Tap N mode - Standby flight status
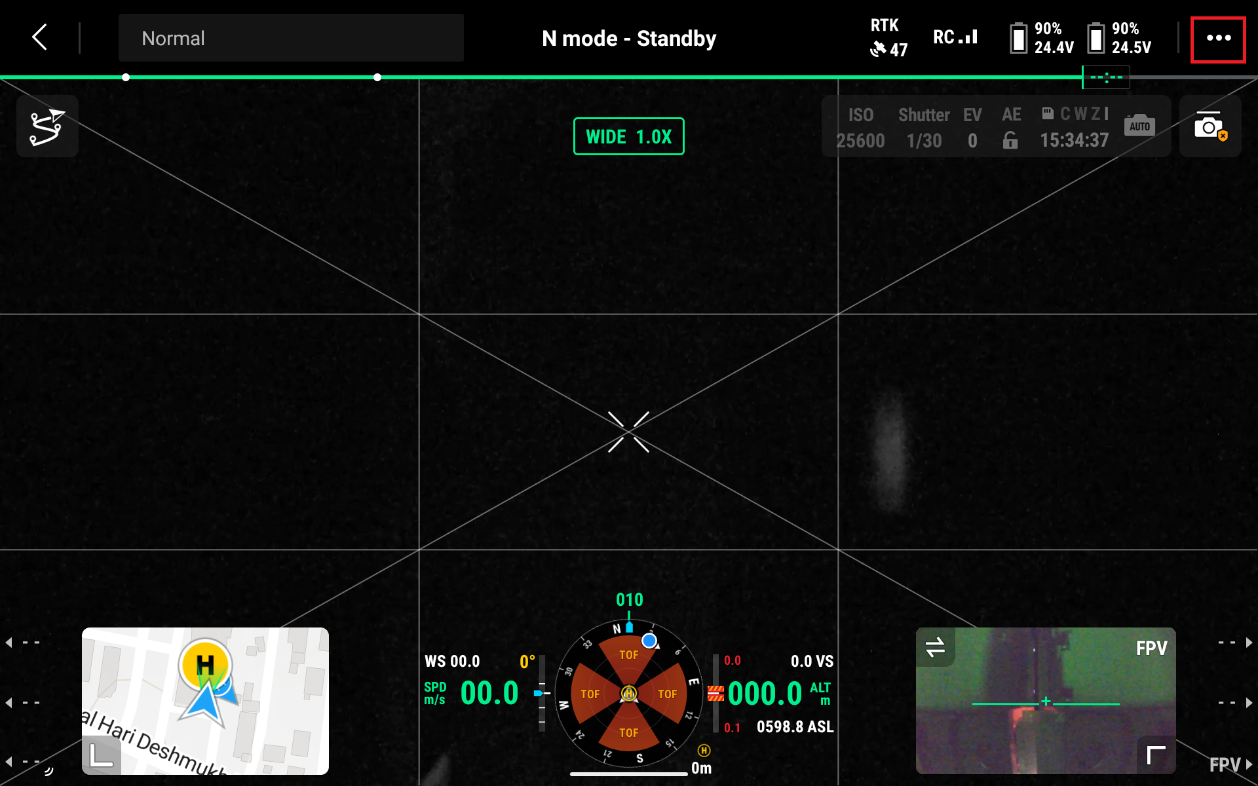 pyautogui.click(x=628, y=39)
